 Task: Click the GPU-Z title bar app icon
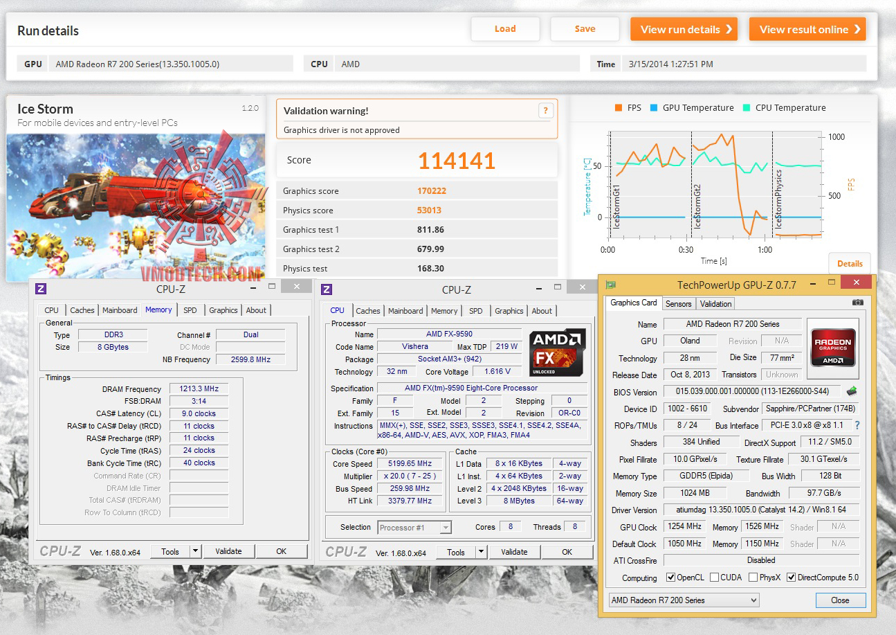click(611, 285)
